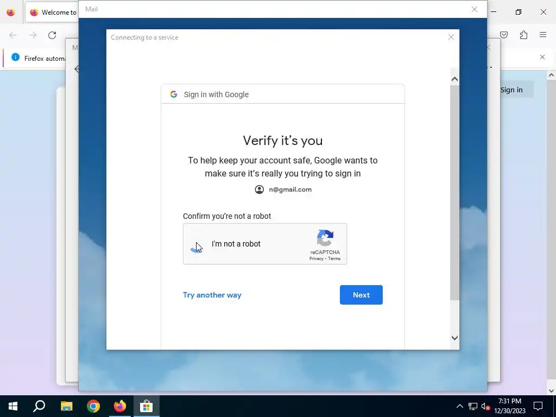Click the dialog scrollbar down arrow

tap(454, 338)
